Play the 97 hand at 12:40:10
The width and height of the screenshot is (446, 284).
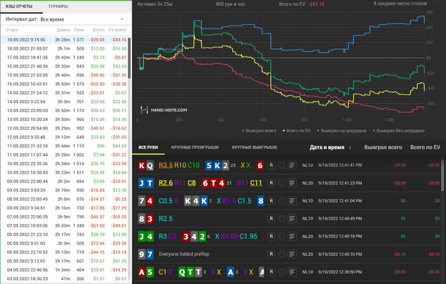(x=282, y=254)
